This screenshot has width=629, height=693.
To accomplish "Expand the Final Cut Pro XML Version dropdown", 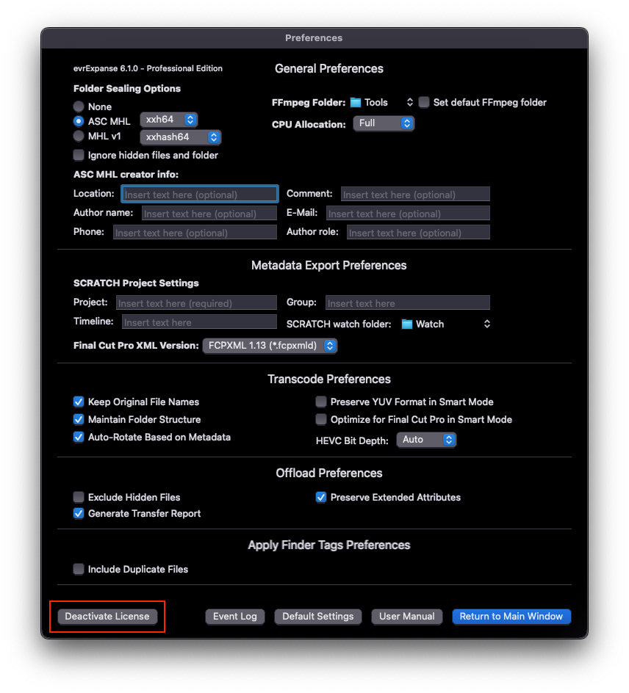I will [270, 346].
